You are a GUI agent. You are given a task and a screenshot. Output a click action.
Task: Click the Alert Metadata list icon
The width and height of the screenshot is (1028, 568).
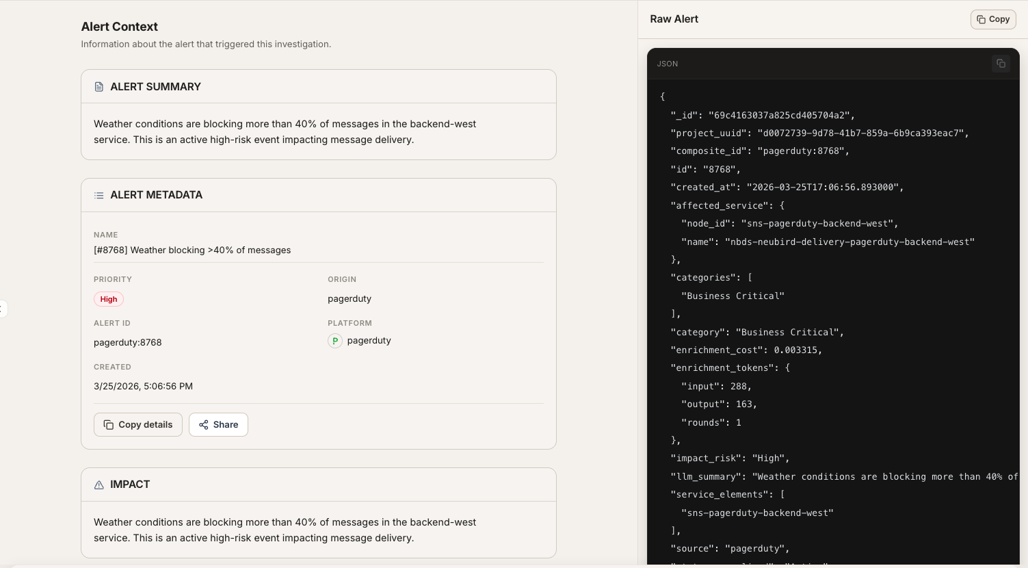click(x=99, y=195)
